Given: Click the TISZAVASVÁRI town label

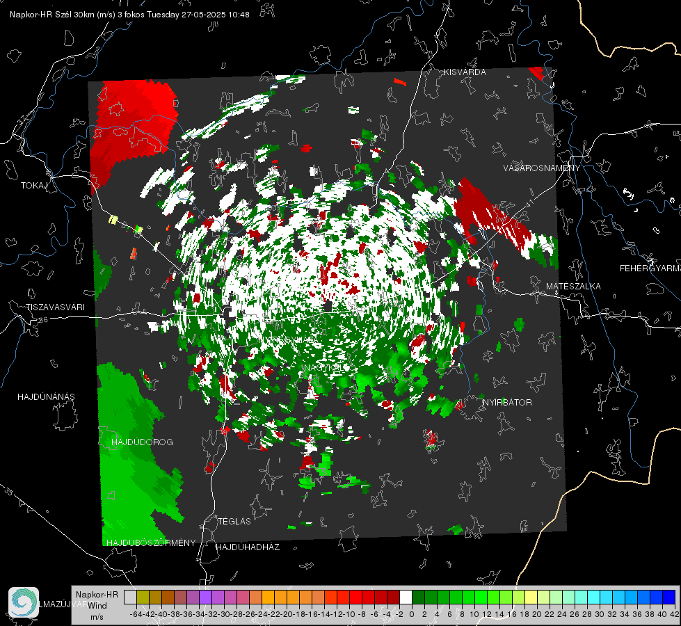Looking at the screenshot, I should (x=55, y=307).
